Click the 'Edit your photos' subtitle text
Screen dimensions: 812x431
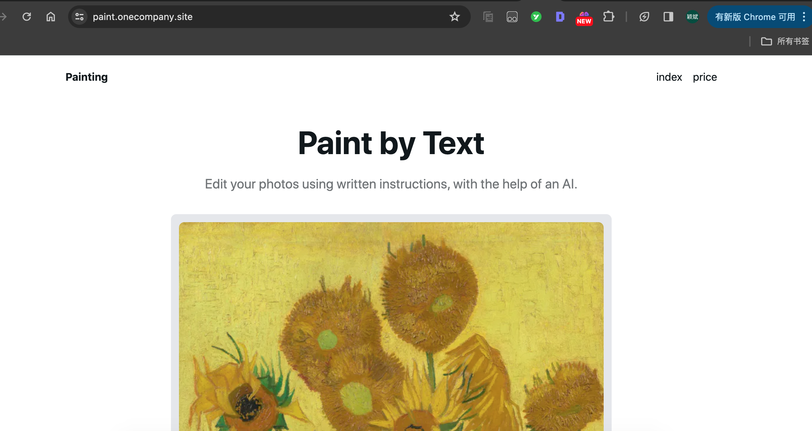click(x=391, y=184)
